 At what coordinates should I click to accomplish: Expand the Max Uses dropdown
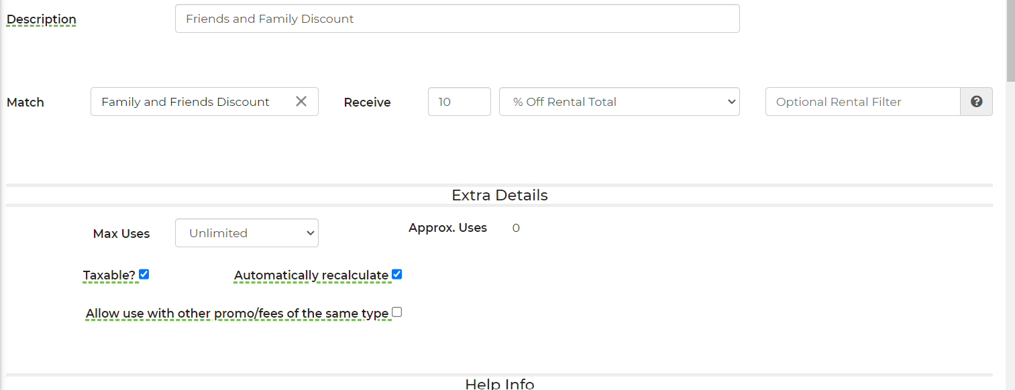pos(246,233)
